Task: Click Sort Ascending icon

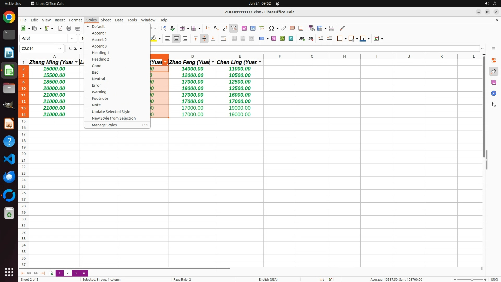Action: pyautogui.click(x=216, y=28)
